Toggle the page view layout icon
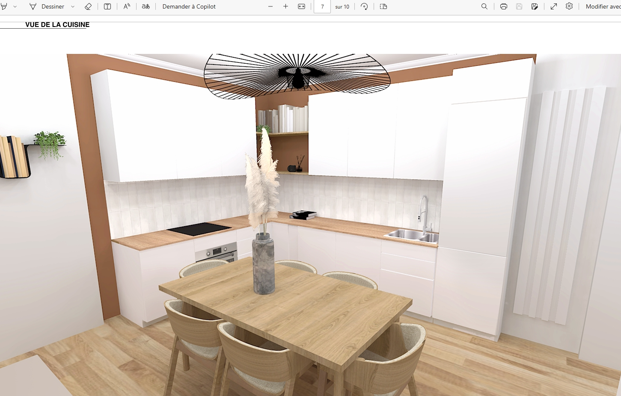Screen dimensions: 621x396 pyautogui.click(x=383, y=6)
